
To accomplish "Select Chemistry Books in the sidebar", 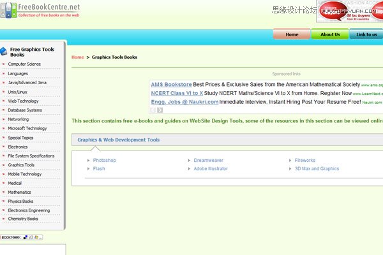I will coord(23,219).
